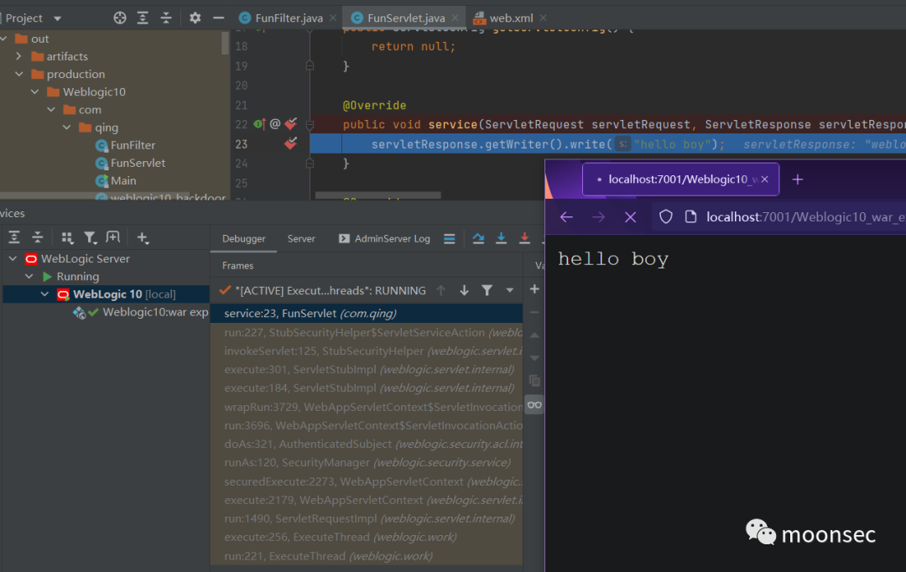
Task: Go back in the browser
Action: [x=566, y=216]
